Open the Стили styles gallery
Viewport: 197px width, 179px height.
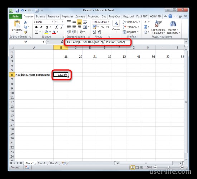pyautogui.click(x=116, y=27)
